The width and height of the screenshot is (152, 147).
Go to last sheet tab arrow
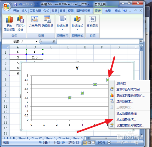tap(14, 138)
